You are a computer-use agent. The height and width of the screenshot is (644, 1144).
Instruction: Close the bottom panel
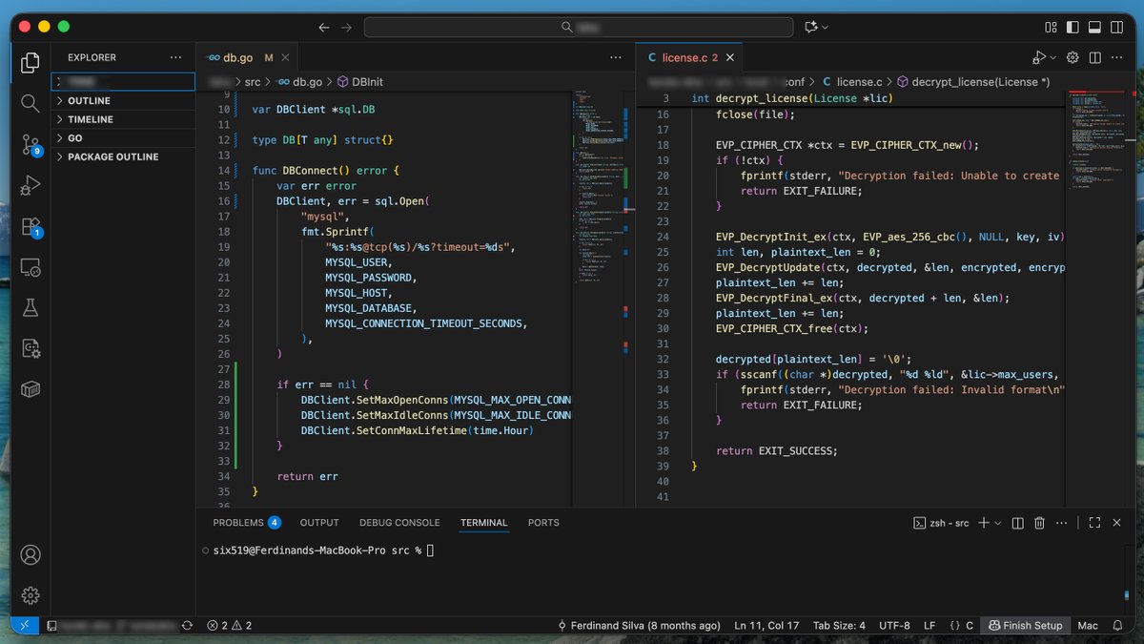pos(1116,523)
